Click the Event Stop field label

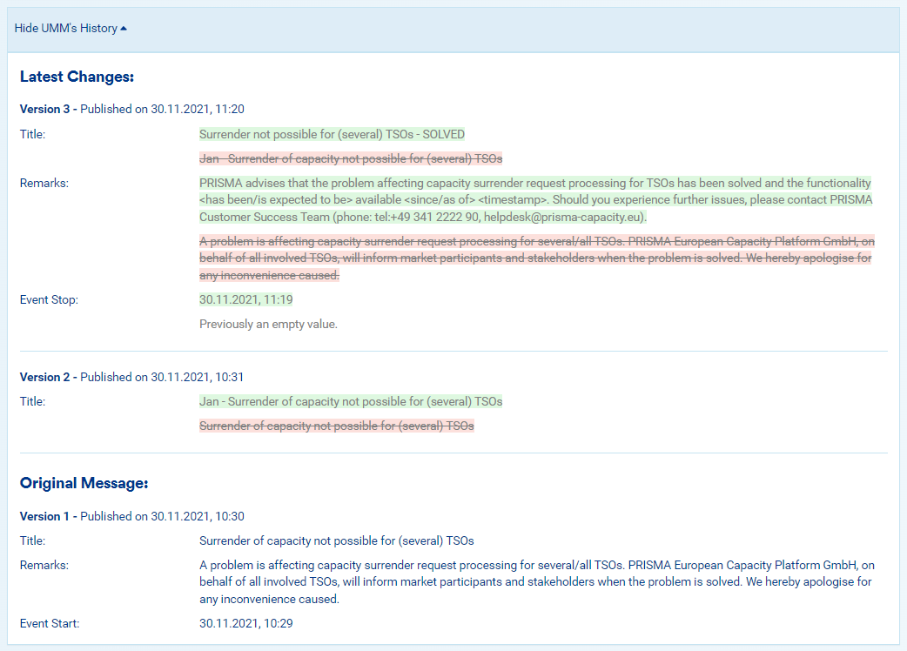pyautogui.click(x=49, y=299)
